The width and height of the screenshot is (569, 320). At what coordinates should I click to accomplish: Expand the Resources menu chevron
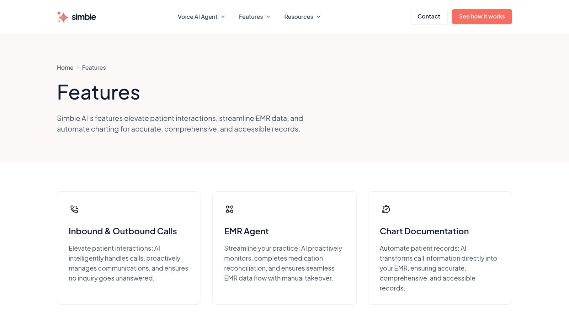[319, 17]
